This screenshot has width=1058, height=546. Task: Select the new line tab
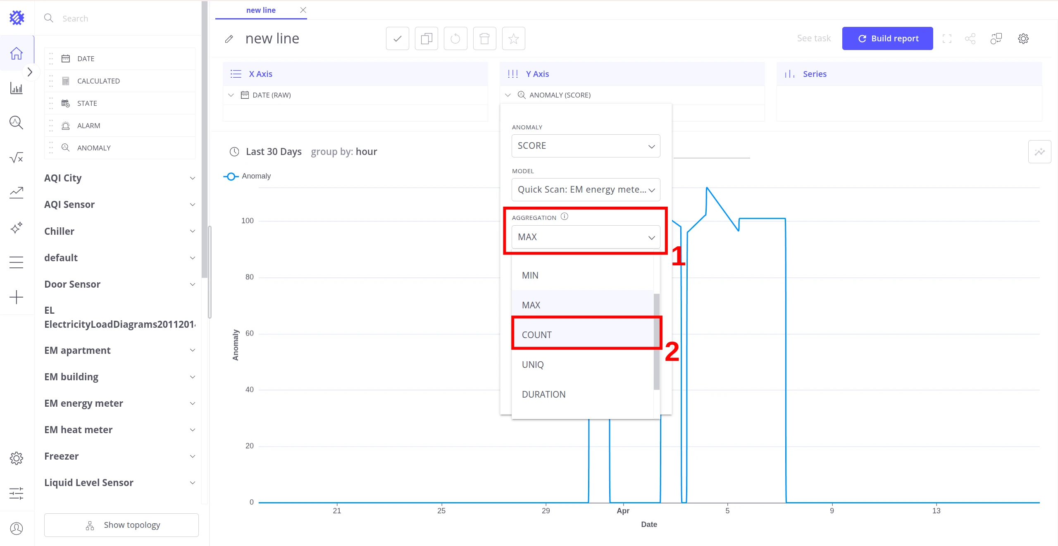click(261, 10)
